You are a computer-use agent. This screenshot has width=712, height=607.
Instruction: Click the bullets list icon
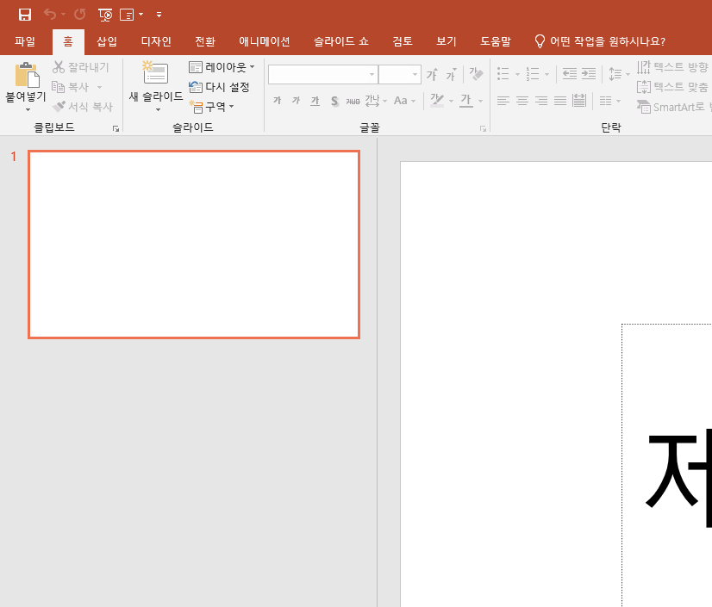tap(503, 73)
